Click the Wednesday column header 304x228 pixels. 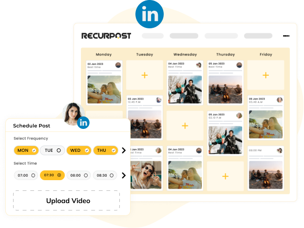[185, 54]
